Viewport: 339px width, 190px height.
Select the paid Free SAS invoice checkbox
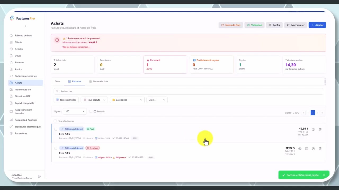[56, 129]
